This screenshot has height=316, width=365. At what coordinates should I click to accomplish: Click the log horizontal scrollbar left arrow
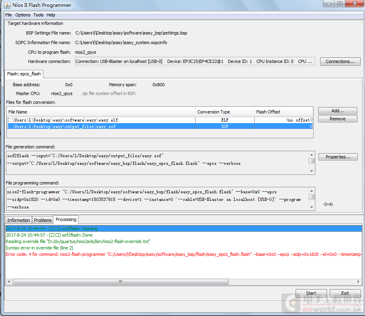click(9, 282)
